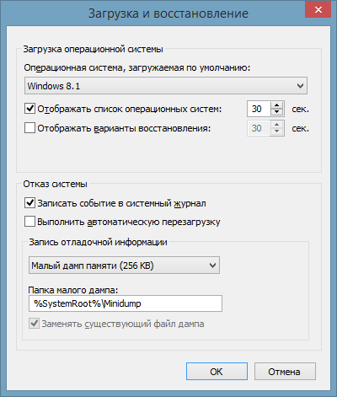Enable 'Отображать варианты восстановления' checkbox

coord(29,128)
